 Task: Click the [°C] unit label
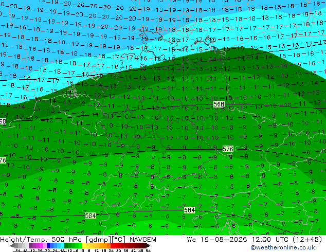[119, 240]
